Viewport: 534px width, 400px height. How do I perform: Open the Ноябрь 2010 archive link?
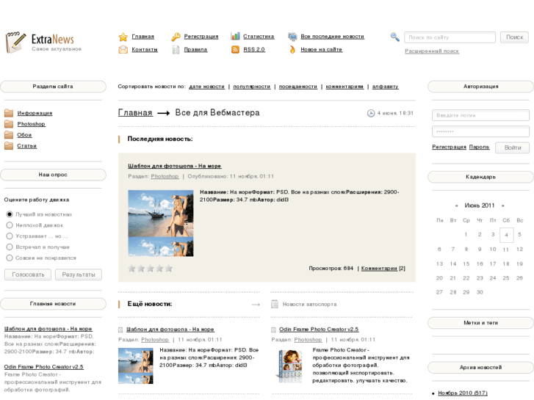[463, 393]
